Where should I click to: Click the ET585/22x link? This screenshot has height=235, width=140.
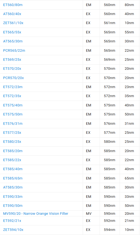[12, 160]
